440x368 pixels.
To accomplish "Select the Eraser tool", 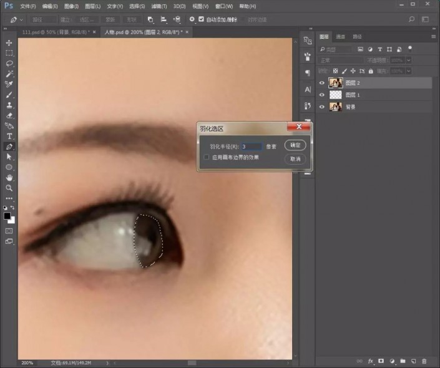I will (x=9, y=115).
